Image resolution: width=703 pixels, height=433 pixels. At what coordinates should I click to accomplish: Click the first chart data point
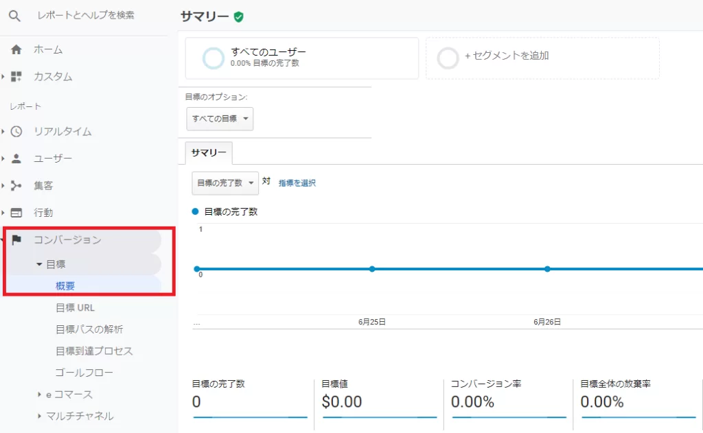197,269
